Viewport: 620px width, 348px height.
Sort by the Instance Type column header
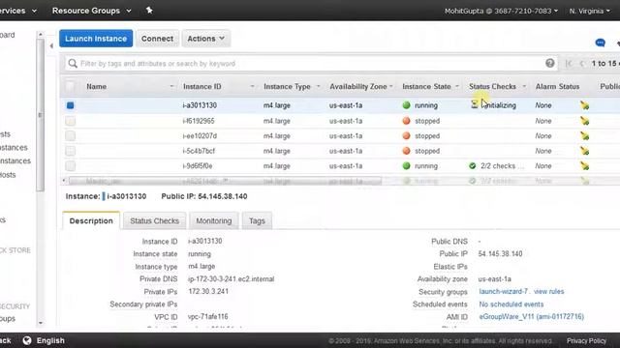pos(287,86)
